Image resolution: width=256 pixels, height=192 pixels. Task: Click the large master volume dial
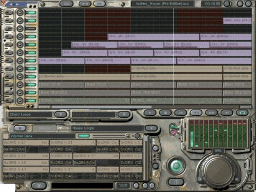pyautogui.click(x=219, y=172)
